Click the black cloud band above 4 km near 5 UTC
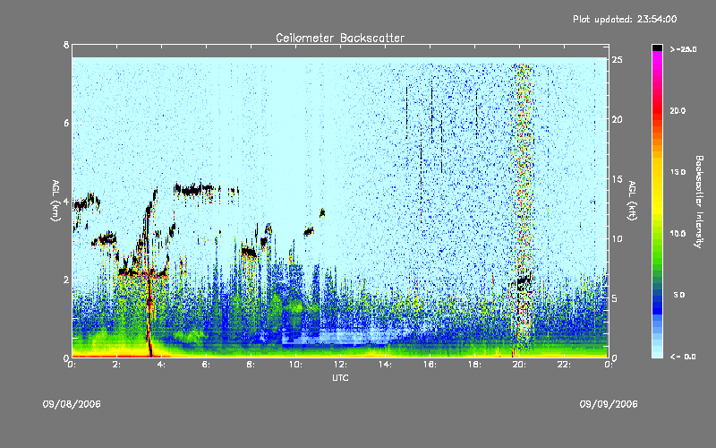716x448 pixels. (194, 189)
